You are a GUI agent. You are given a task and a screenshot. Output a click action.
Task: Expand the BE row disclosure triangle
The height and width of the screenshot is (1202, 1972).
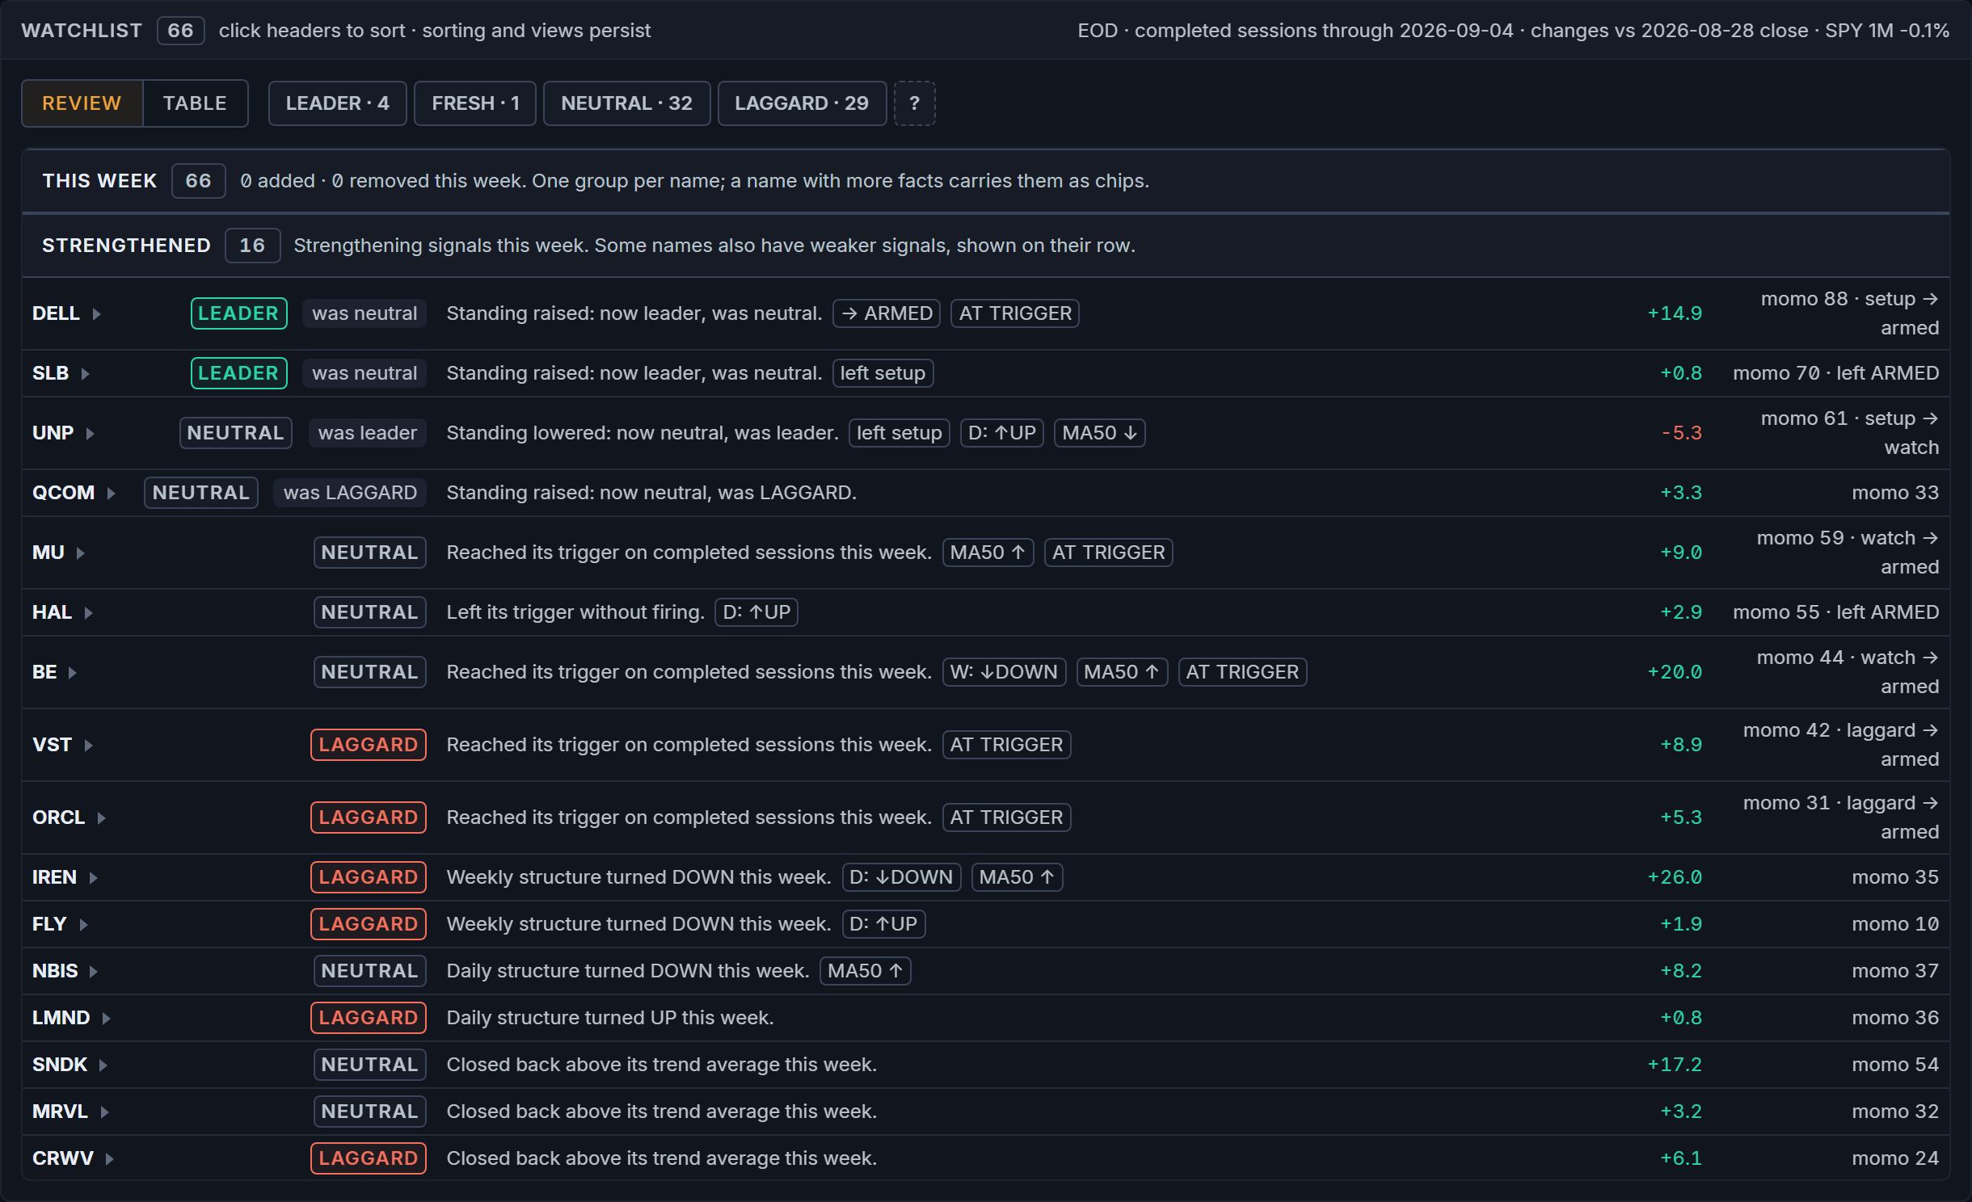[x=72, y=672]
